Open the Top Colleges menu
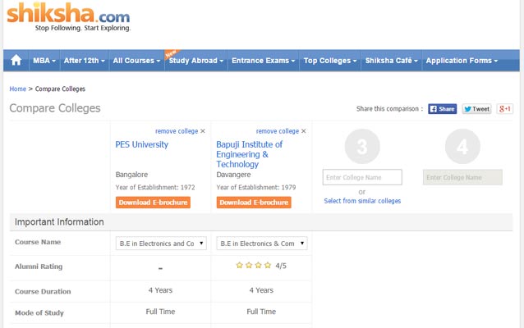The height and width of the screenshot is (328, 524). pyautogui.click(x=329, y=61)
